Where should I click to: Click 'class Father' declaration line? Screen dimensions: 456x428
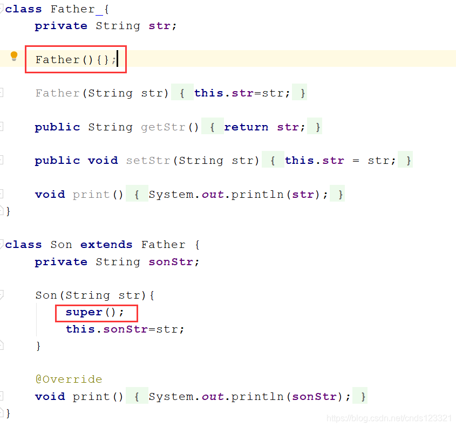pyautogui.click(x=57, y=9)
